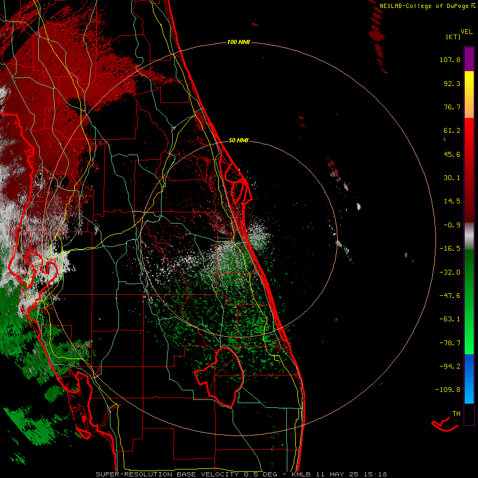Pick the yellow segment of the color bar
Image resolution: width=478 pixels, height=478 pixels.
(469, 82)
